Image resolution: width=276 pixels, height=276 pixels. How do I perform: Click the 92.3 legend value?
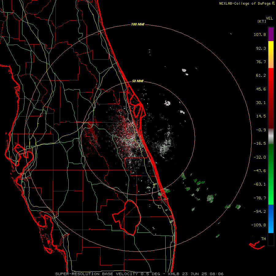[x=261, y=48]
